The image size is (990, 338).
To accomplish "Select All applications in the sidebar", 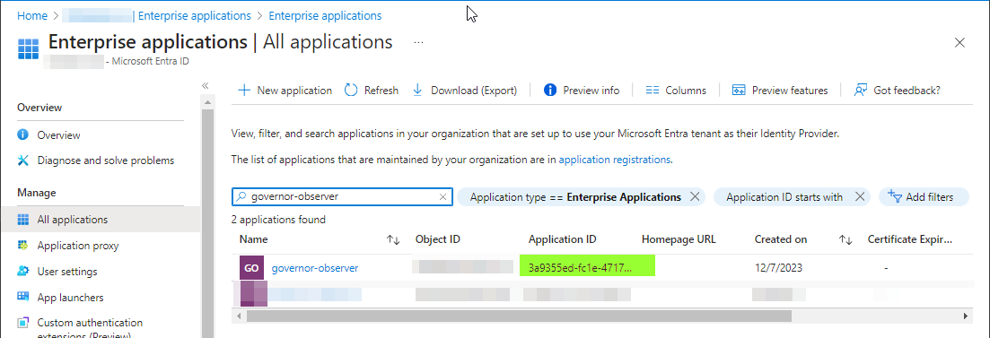I will pyautogui.click(x=101, y=220).
